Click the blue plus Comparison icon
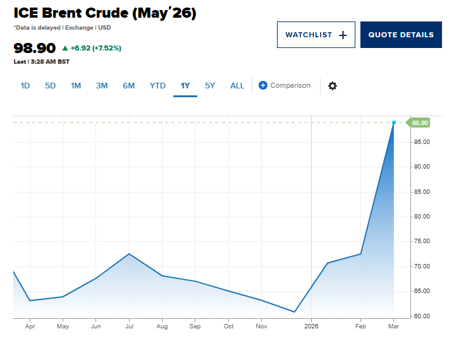Viewport: 454px width, 341px height. pos(262,85)
